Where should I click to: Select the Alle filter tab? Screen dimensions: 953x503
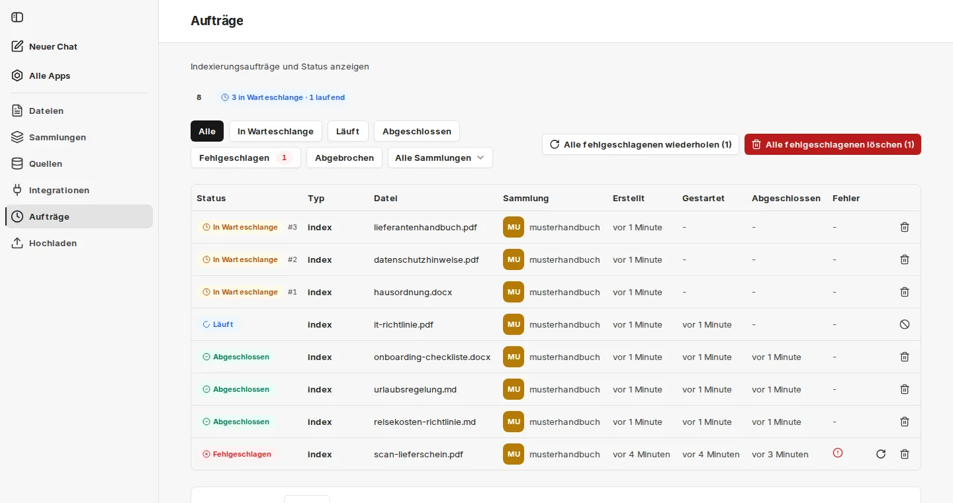[207, 131]
